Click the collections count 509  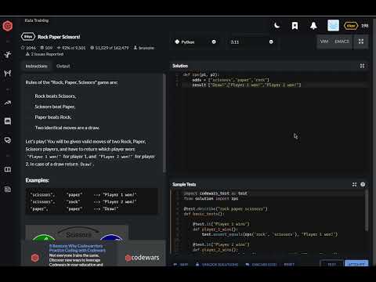pyautogui.click(x=46, y=48)
